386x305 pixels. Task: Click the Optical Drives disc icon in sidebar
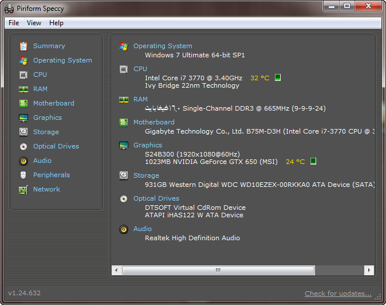point(23,147)
